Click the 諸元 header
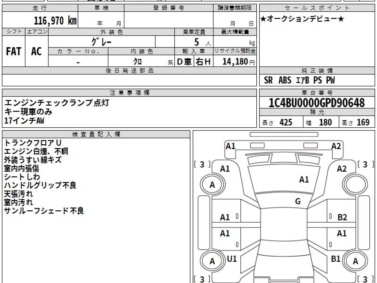The height and width of the screenshot is (283, 377). pyautogui.click(x=317, y=112)
